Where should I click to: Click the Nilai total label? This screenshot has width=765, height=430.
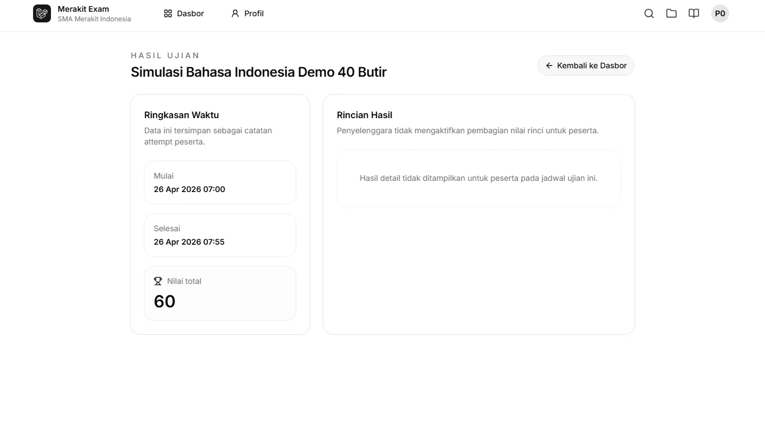[x=184, y=281]
